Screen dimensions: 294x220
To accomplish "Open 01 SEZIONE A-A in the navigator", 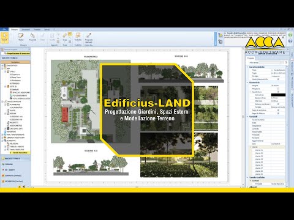I will point(16,117).
